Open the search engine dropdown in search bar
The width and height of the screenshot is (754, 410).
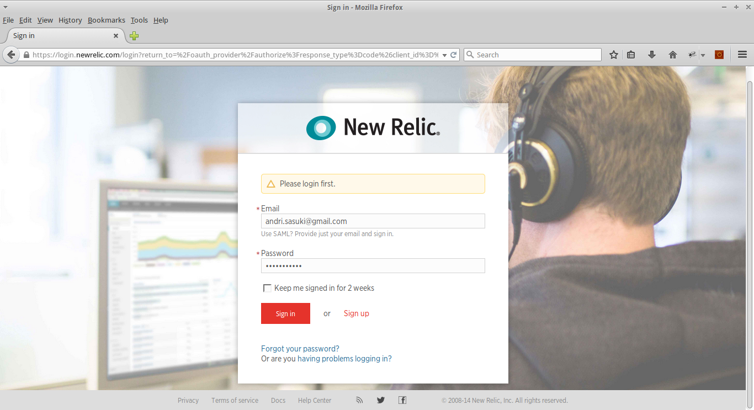(470, 55)
